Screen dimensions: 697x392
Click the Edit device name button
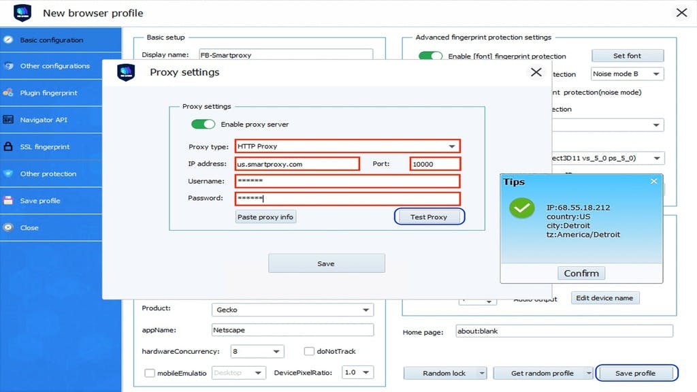pyautogui.click(x=604, y=298)
